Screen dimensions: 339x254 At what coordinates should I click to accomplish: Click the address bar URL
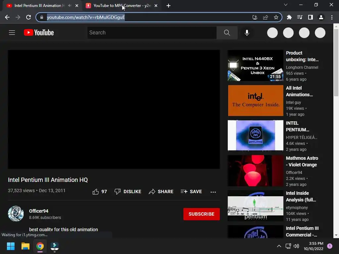86,17
